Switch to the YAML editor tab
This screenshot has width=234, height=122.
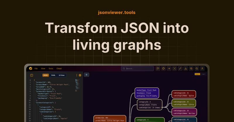tap(53, 75)
